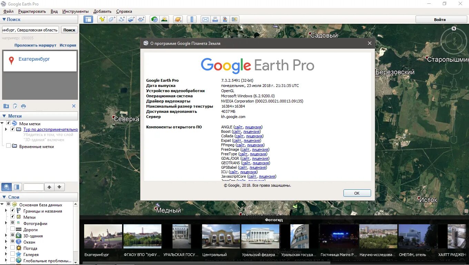Collapse Основная база данных node
This screenshot has height=265, width=469.
coord(2,204)
